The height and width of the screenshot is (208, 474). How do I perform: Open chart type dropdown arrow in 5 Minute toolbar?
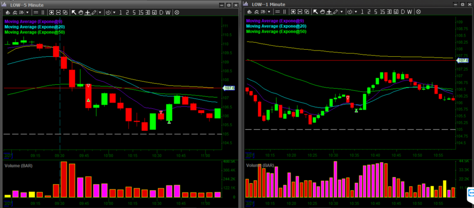tap(27, 12)
